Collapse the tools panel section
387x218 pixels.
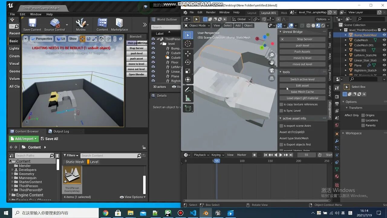[281, 72]
